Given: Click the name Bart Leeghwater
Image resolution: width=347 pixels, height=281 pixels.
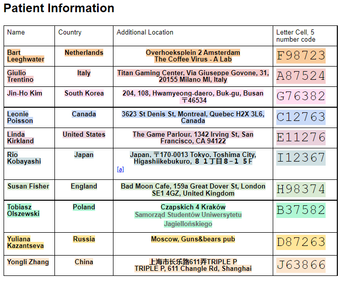Looking at the screenshot, I should [25, 56].
